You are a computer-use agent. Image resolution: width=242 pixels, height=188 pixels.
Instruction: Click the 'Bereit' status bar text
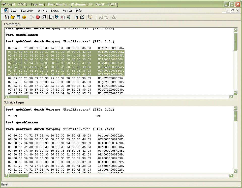pyautogui.click(x=5, y=184)
